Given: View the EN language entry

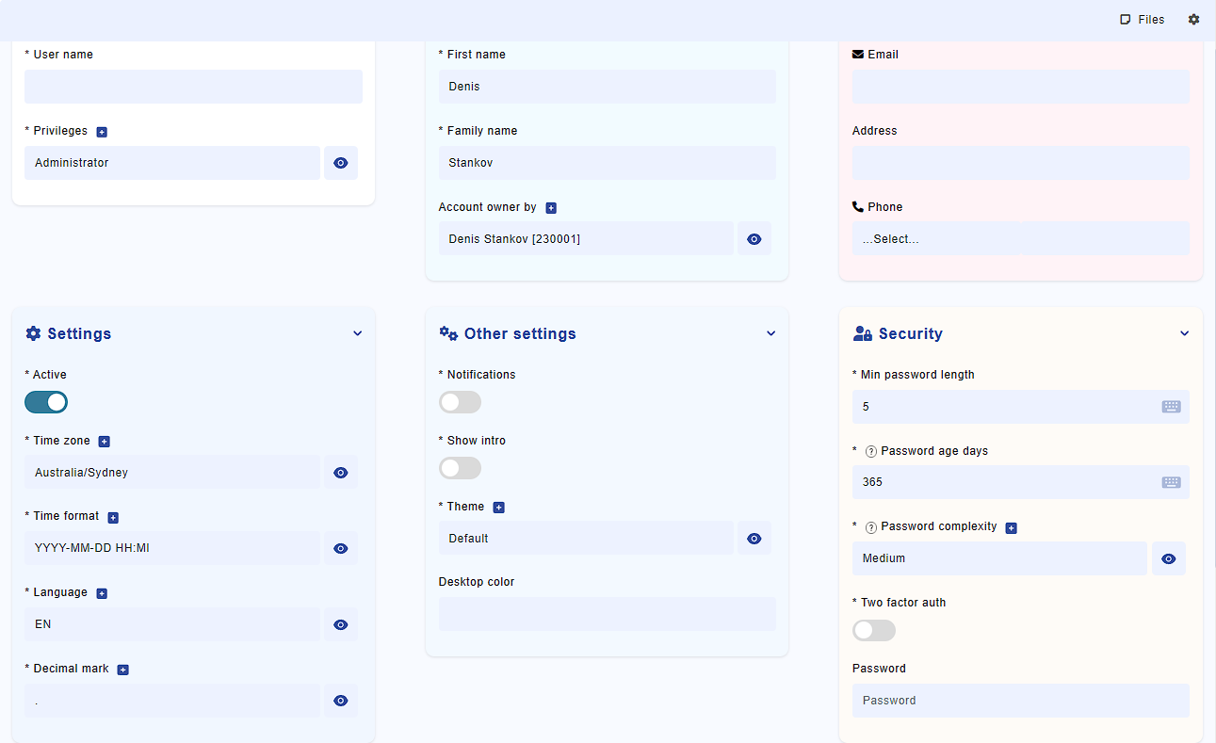Looking at the screenshot, I should (341, 625).
